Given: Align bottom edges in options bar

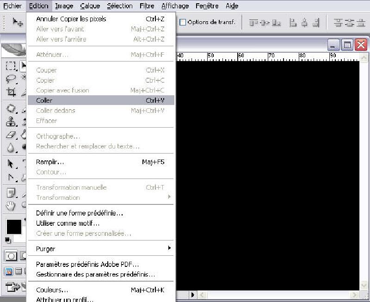Looking at the screenshot, I should (x=276, y=23).
